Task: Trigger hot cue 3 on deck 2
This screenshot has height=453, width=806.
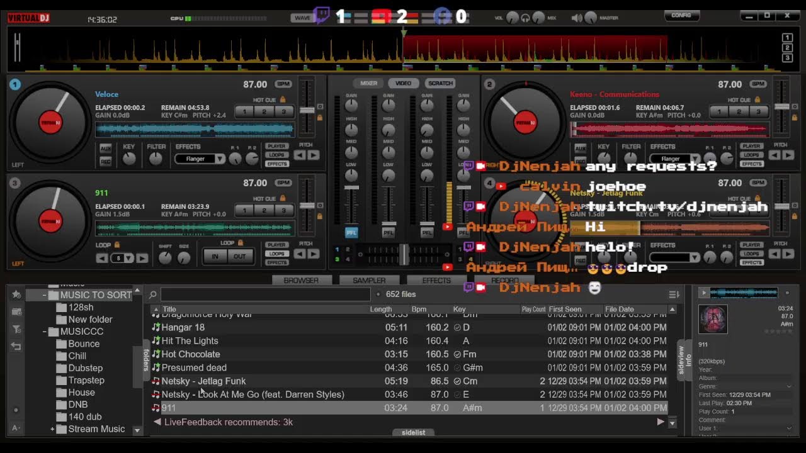Action: click(758, 112)
